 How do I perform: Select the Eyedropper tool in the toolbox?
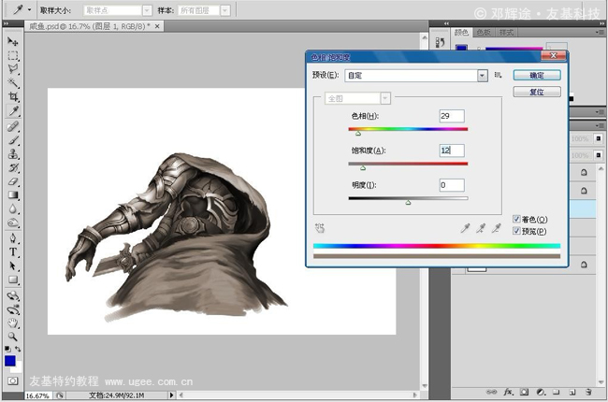[13, 111]
